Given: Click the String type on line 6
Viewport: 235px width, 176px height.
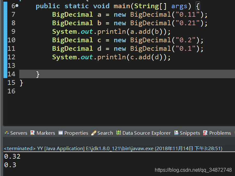Looking at the screenshot, I should click(146, 6).
